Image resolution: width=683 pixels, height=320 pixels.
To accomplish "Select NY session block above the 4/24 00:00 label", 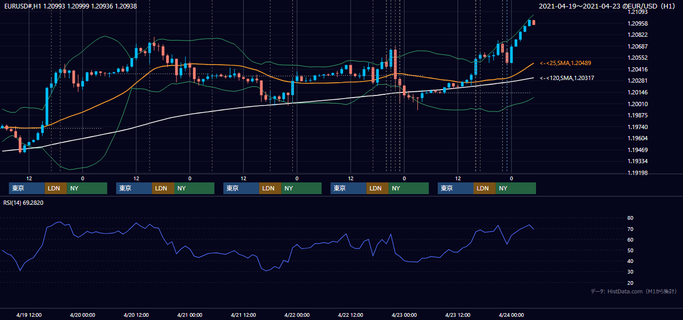I will (x=515, y=188).
